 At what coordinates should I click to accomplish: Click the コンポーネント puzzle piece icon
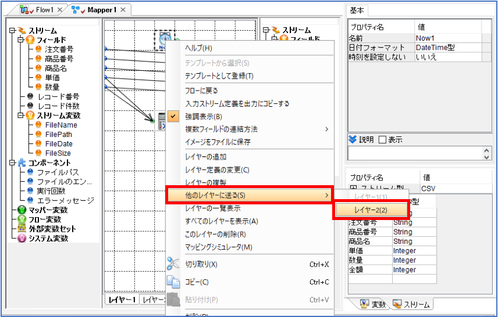(x=22, y=163)
